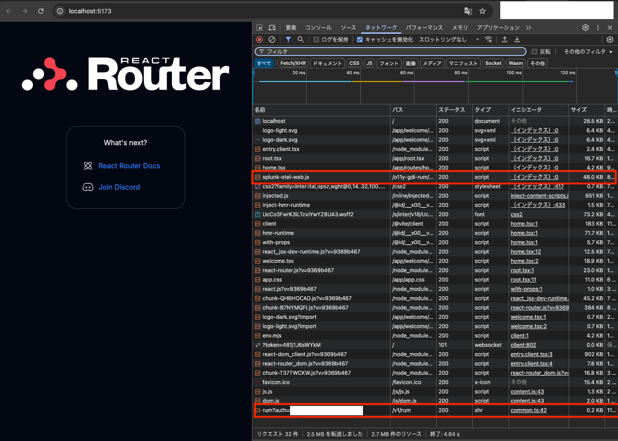Toggle the Fetch/XHR filter chip

click(293, 63)
